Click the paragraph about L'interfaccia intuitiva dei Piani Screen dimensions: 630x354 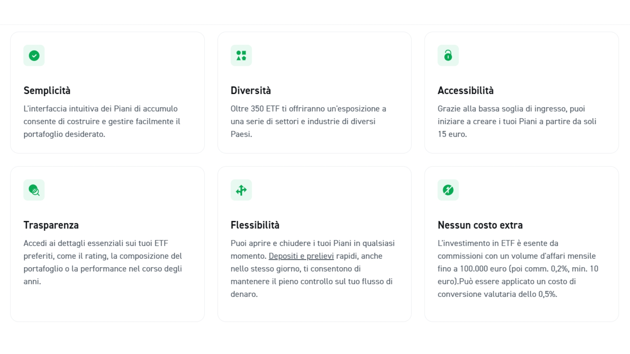pyautogui.click(x=102, y=121)
